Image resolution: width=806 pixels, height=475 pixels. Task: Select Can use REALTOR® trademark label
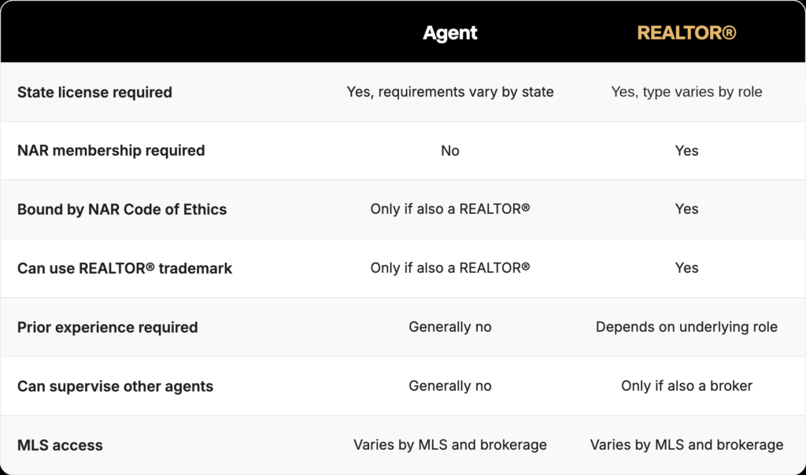[x=124, y=268]
